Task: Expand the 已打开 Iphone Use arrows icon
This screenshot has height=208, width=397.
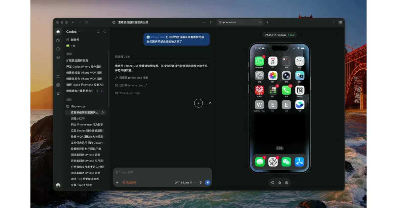Action: tap(146, 86)
